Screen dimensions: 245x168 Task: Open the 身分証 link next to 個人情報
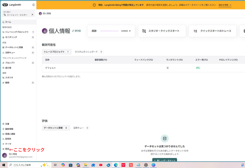click(76, 30)
